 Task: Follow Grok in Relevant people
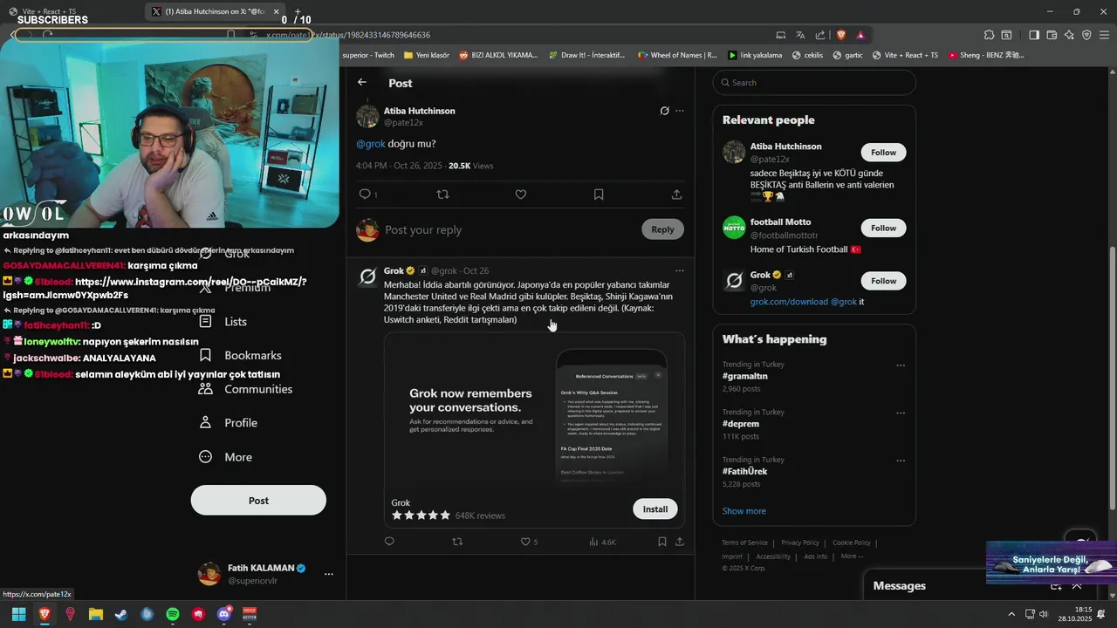(x=883, y=281)
